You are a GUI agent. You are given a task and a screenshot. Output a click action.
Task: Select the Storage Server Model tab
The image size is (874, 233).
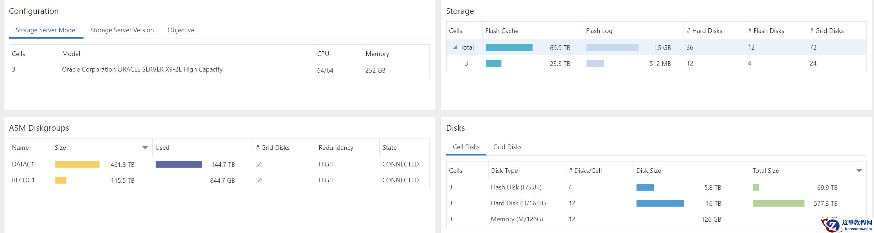pyautogui.click(x=46, y=30)
